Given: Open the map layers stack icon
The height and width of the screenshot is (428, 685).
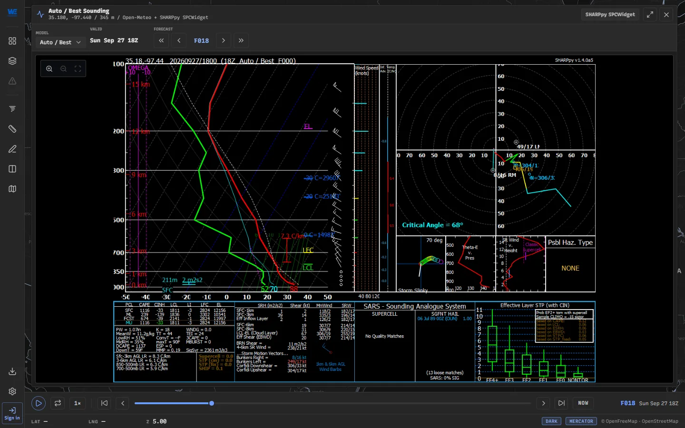Looking at the screenshot, I should [x=12, y=61].
